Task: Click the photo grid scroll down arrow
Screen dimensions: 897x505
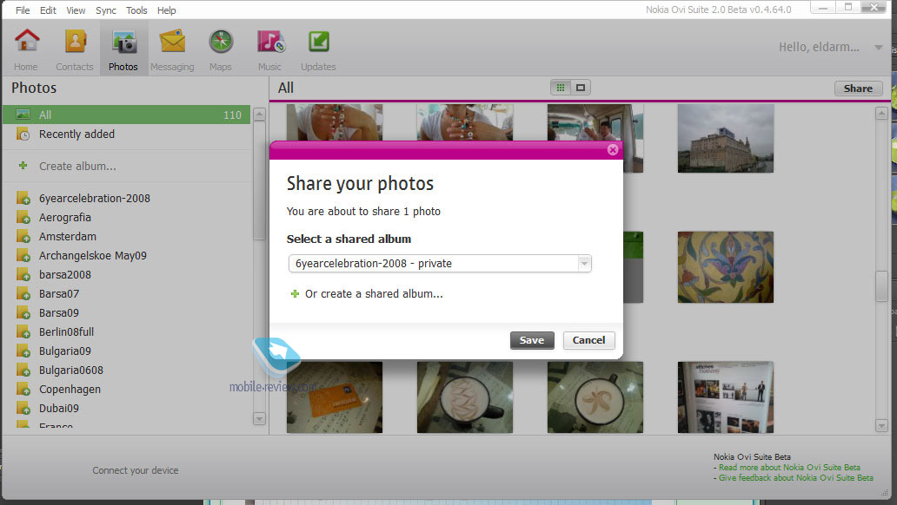Action: (881, 425)
